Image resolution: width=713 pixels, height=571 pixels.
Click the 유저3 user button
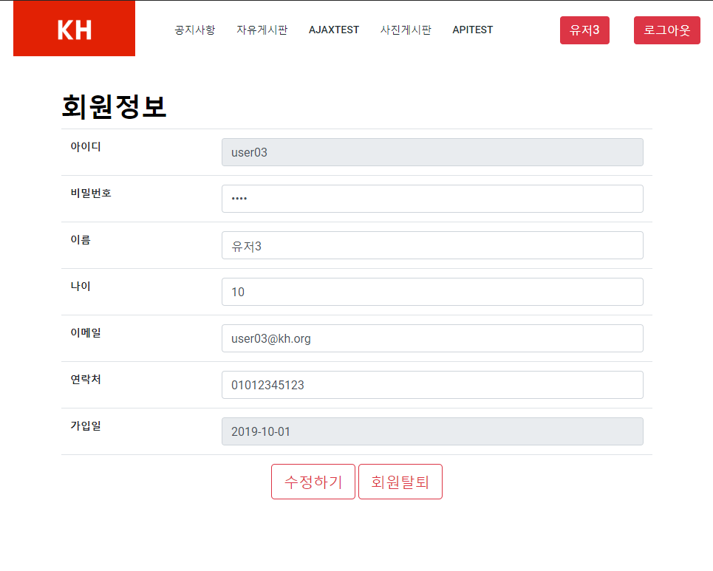pyautogui.click(x=584, y=30)
